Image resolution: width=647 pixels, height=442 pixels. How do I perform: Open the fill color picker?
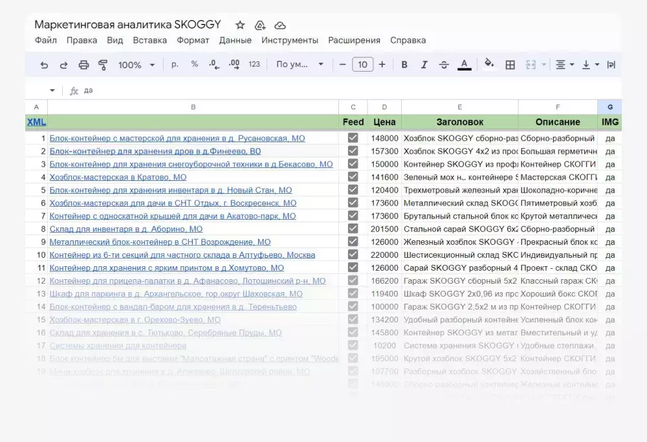pyautogui.click(x=489, y=64)
